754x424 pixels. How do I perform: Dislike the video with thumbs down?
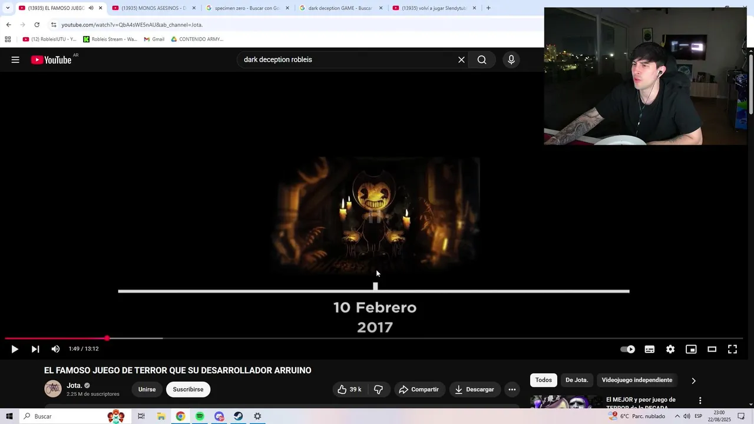[379, 389]
